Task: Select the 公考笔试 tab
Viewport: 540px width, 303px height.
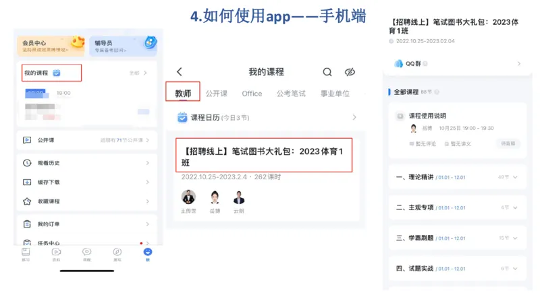Action: (x=291, y=94)
